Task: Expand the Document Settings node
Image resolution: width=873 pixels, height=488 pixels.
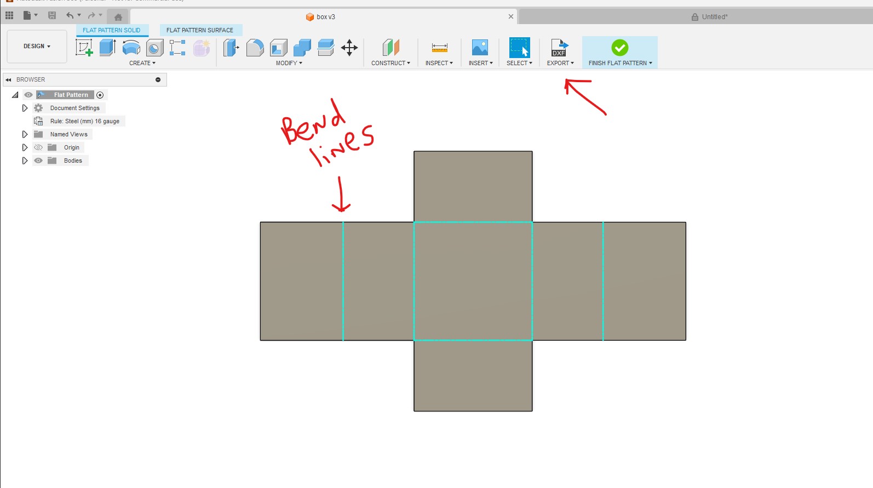Action: 25,108
